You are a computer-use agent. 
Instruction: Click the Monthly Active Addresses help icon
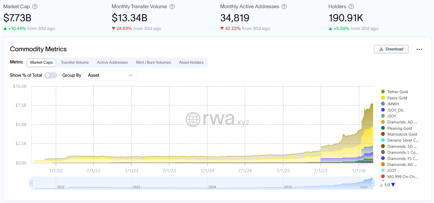pyautogui.click(x=284, y=7)
